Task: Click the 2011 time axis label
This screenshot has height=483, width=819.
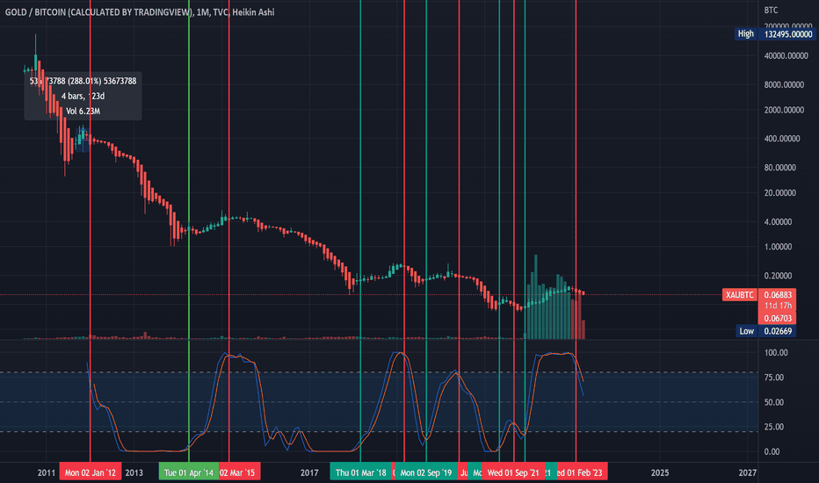Action: point(46,472)
